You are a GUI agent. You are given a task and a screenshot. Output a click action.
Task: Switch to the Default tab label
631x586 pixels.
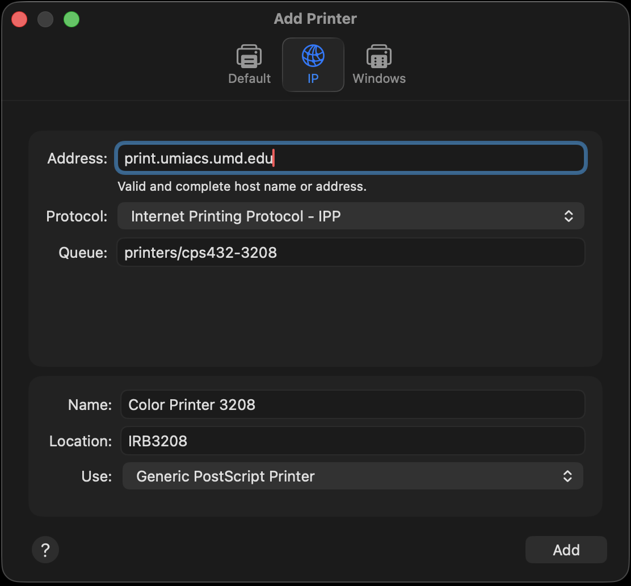(x=249, y=78)
